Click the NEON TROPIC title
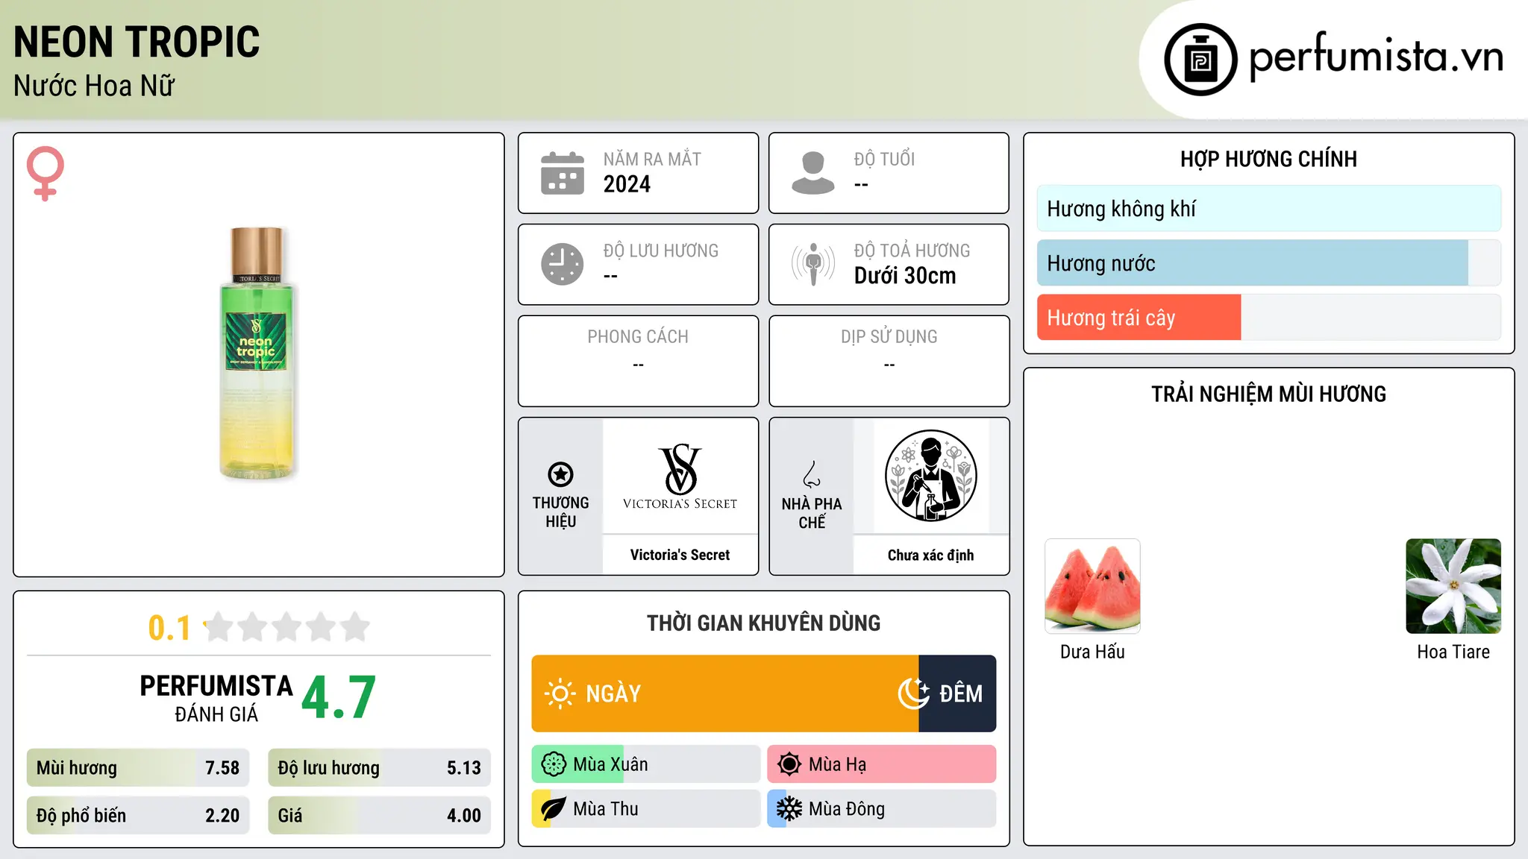 137,42
